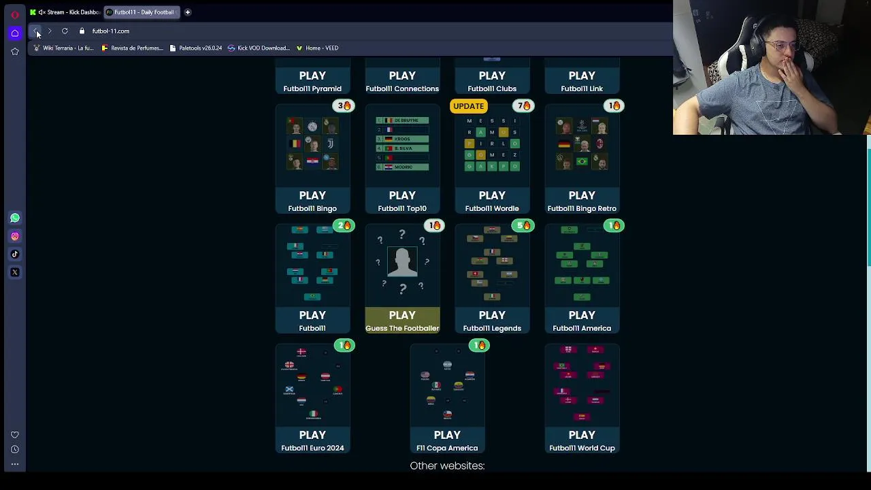Click the streak 2 flame badge on Futbol11
Image resolution: width=871 pixels, height=490 pixels.
pyautogui.click(x=344, y=225)
